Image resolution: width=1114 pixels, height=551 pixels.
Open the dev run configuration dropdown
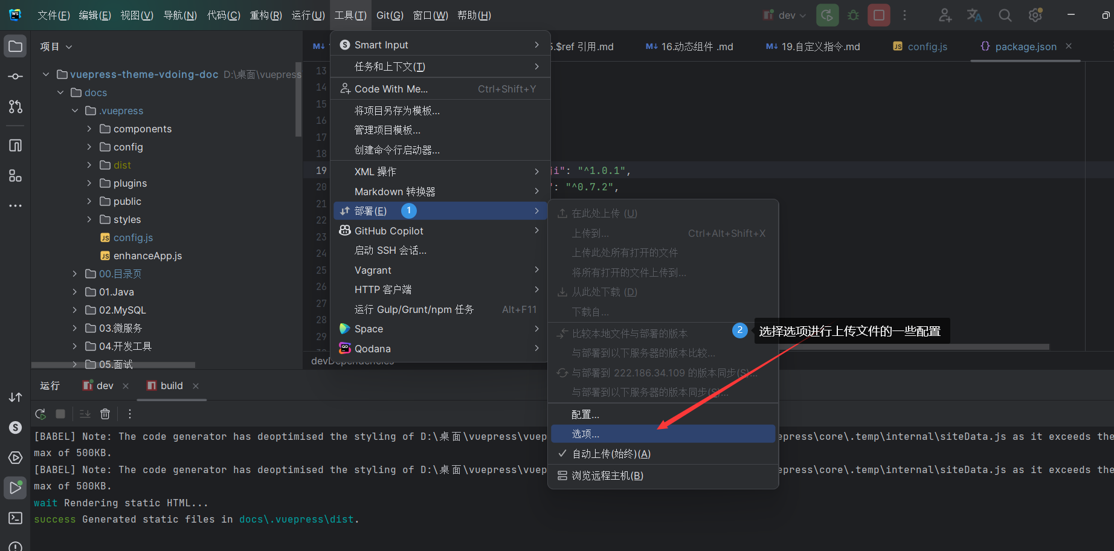784,15
